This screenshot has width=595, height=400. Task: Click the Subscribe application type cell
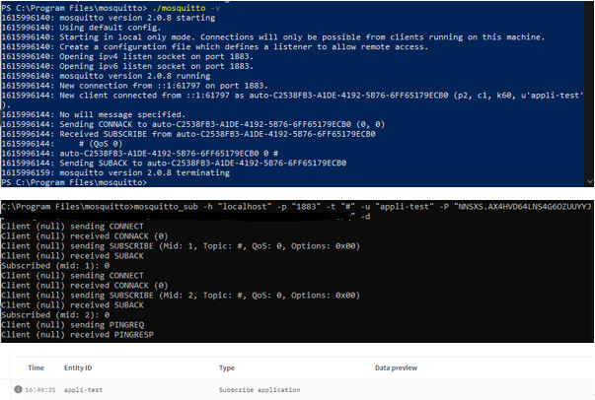[260, 390]
